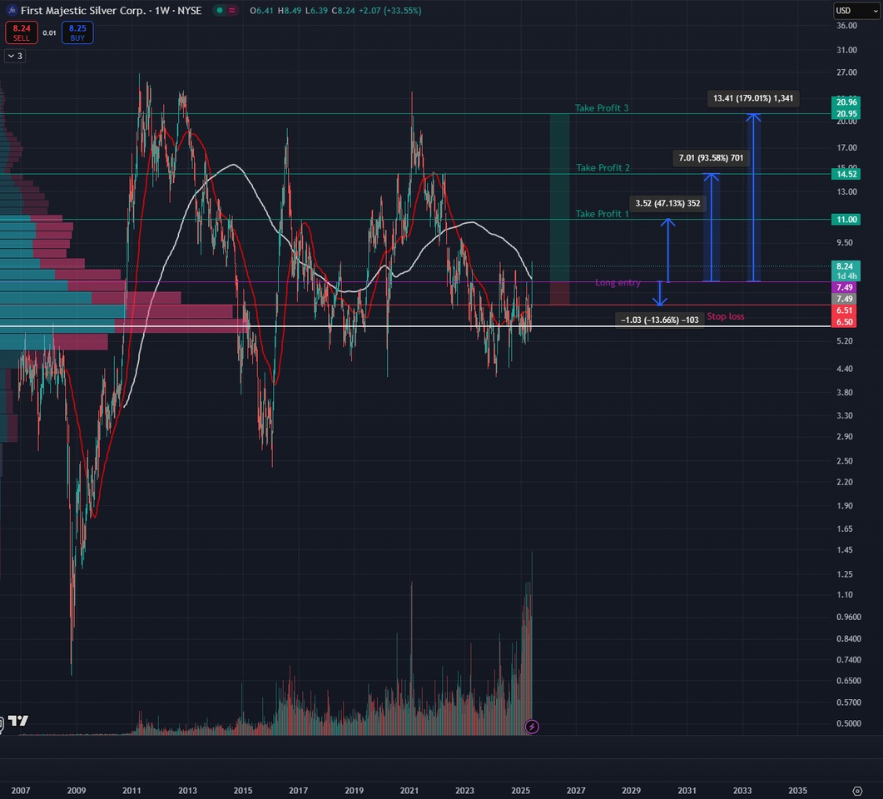
Task: Select the green profit zone of the long position
Action: pos(560,197)
